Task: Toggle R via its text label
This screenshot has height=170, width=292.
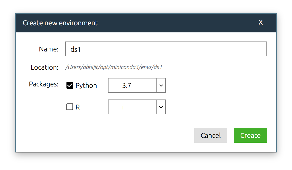Action: click(78, 107)
